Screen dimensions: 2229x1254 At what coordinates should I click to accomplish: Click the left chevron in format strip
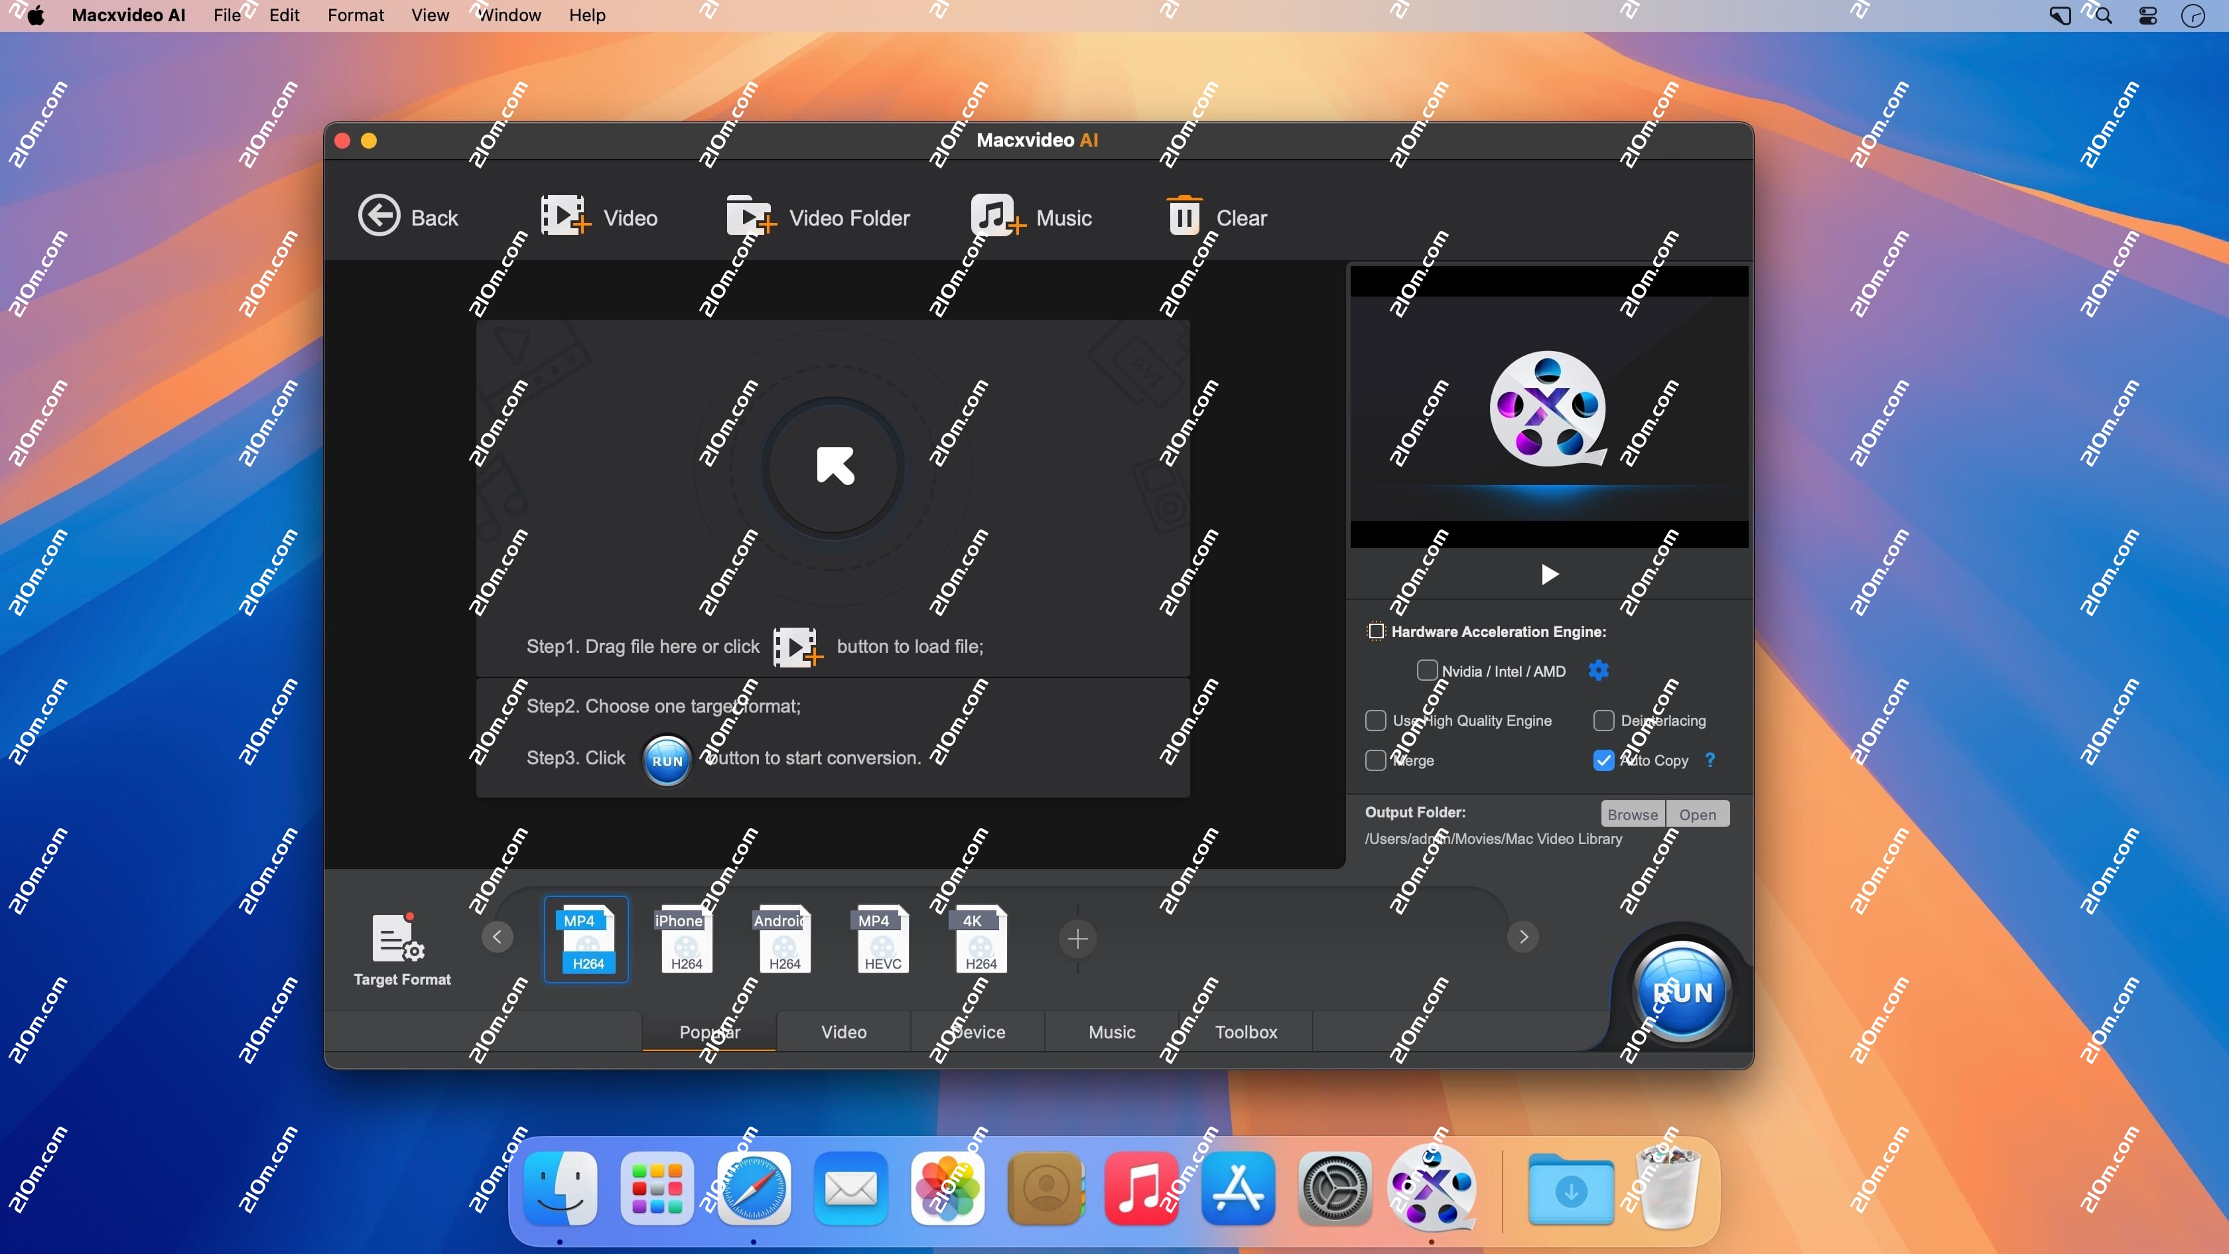pos(497,938)
